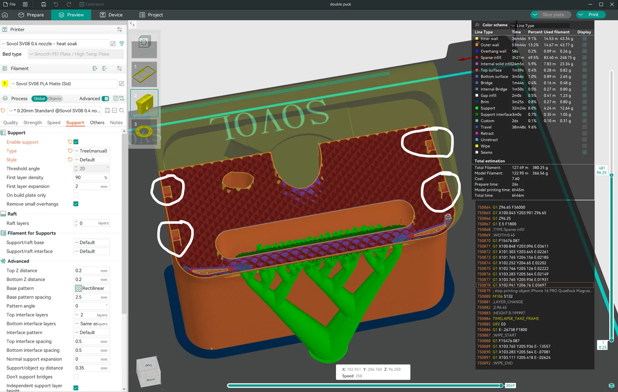
Task: Uncheck Remove small overhangs
Action: tap(76, 204)
